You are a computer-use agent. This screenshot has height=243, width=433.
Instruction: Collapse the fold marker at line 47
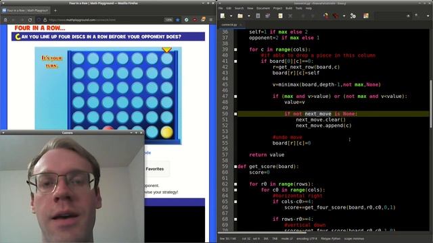tap(235, 97)
